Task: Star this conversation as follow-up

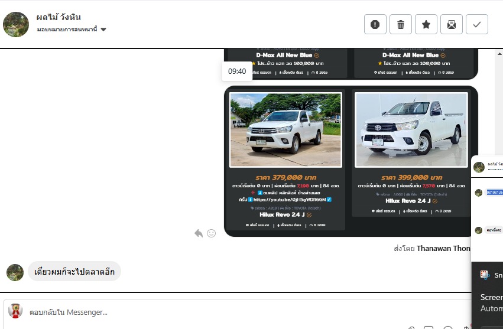Action: coord(426,24)
